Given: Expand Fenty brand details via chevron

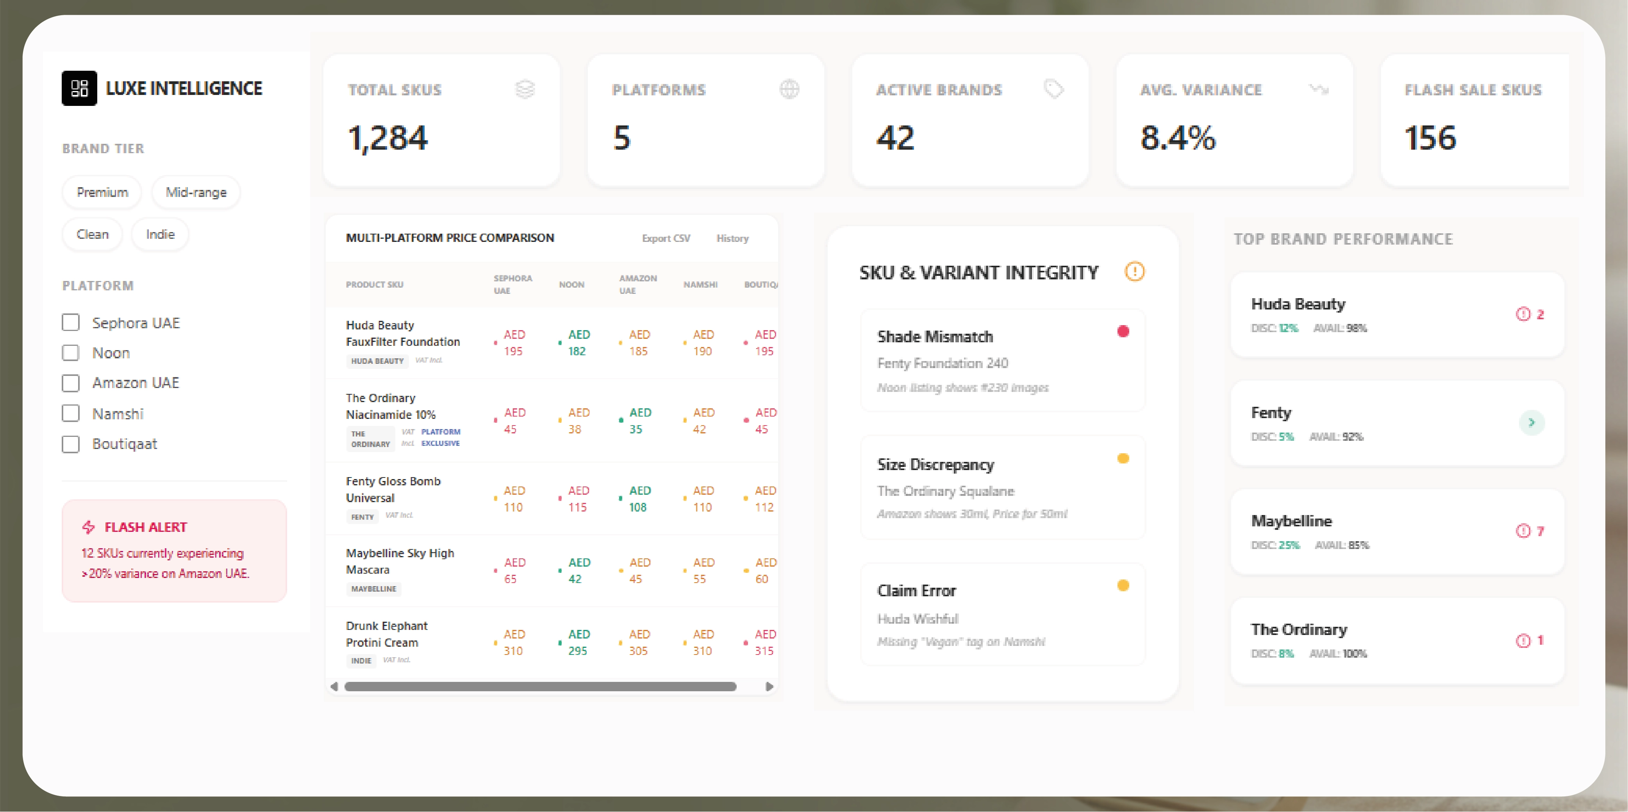Looking at the screenshot, I should tap(1531, 423).
